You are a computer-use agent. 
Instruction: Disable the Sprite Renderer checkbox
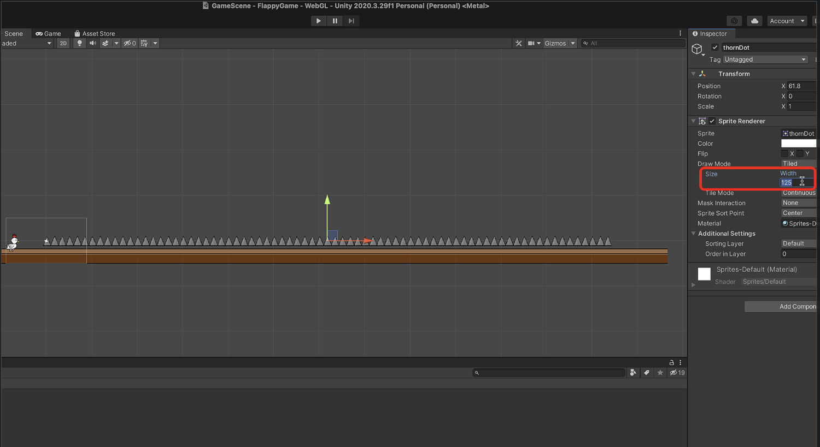pos(712,121)
